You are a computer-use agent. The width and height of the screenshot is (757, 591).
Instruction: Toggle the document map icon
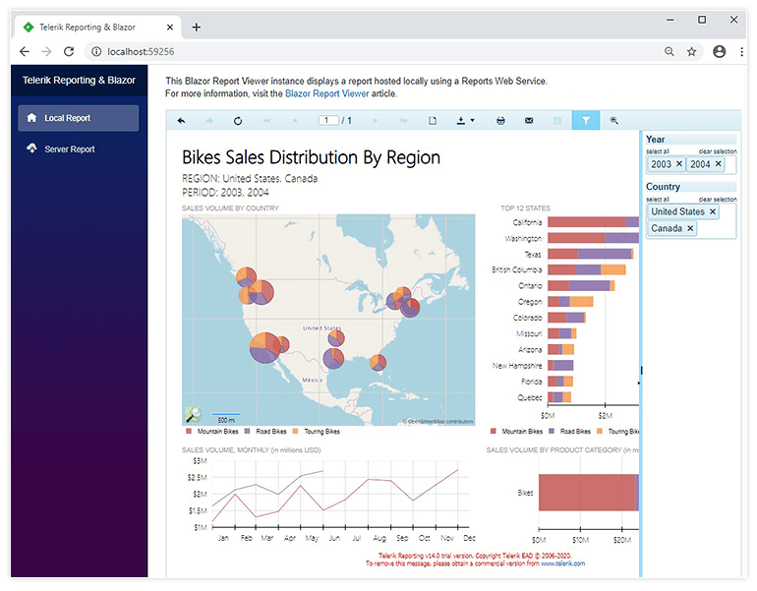[x=557, y=121]
